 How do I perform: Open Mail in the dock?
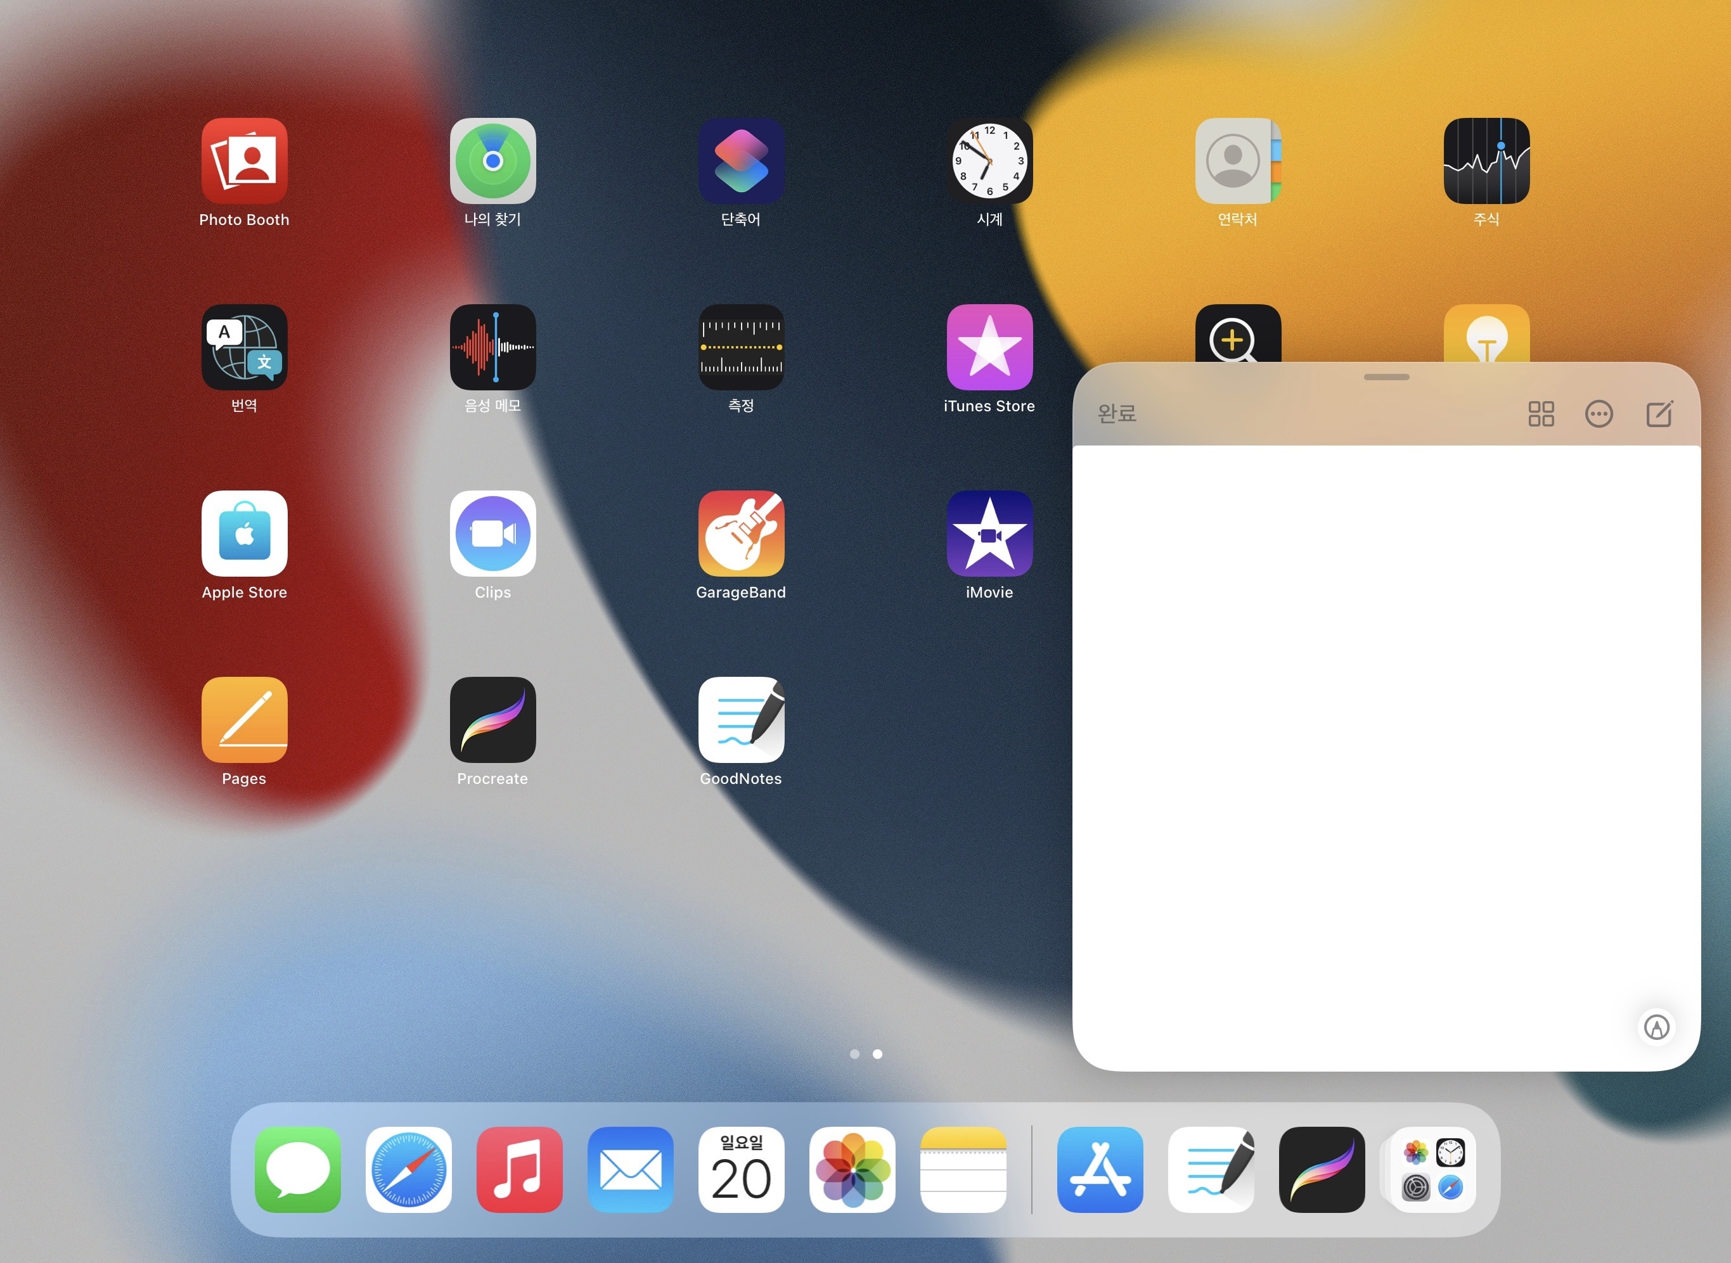tap(630, 1170)
